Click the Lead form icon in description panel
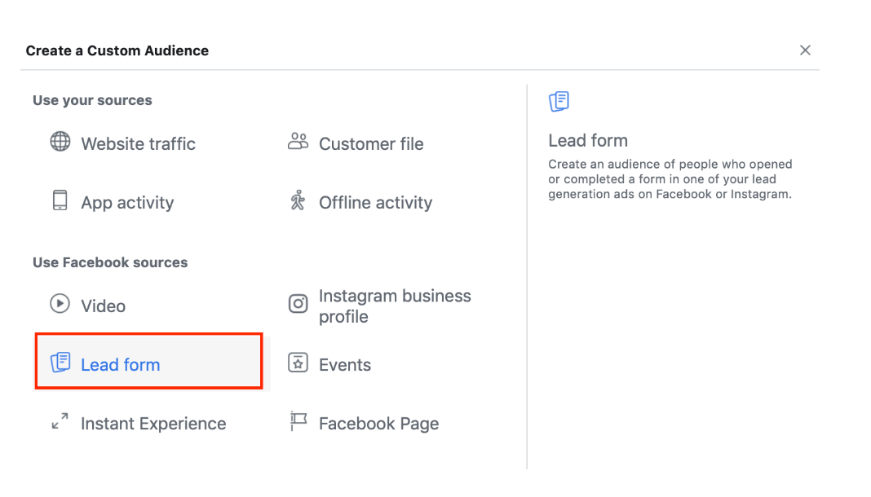Viewport: 871px width, 497px height. (x=559, y=102)
